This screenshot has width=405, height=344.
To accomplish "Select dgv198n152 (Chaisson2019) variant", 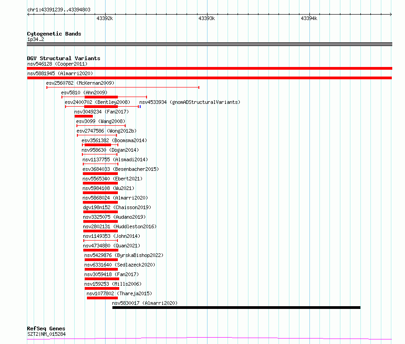I will pos(117,207).
